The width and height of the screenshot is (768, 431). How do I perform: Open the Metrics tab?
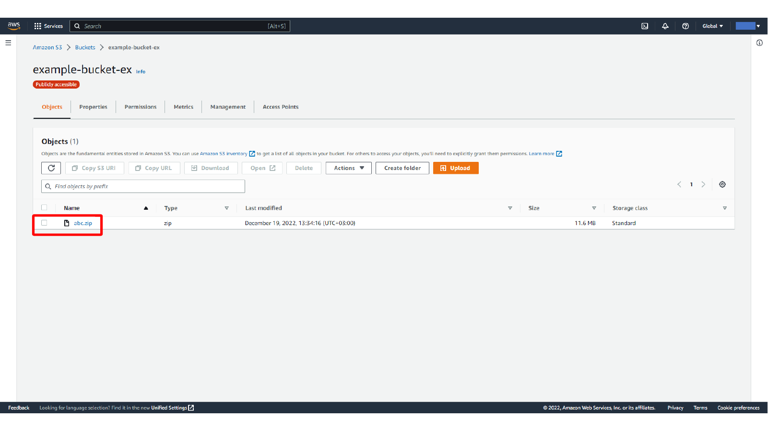pyautogui.click(x=183, y=107)
